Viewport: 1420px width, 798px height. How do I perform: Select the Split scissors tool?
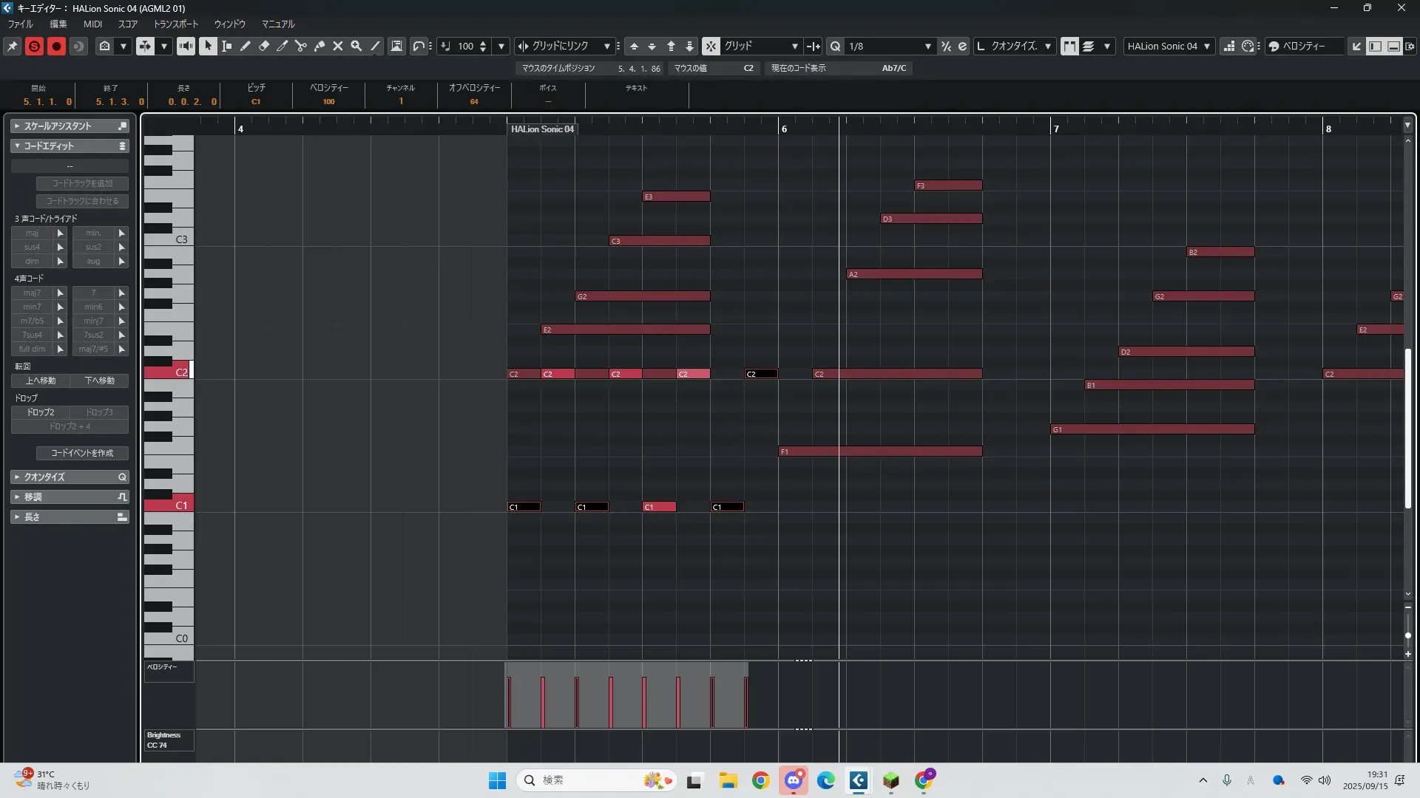(300, 46)
